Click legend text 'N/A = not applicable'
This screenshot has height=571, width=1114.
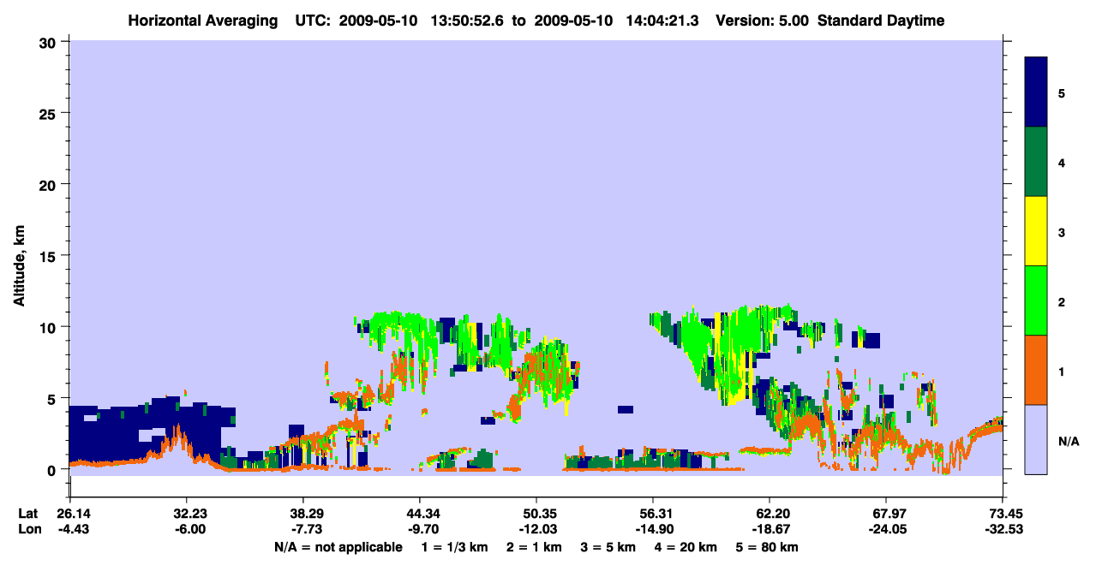click(x=338, y=547)
